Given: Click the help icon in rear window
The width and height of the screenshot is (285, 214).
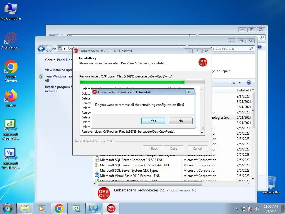Looking at the screenshot, I should tap(260, 47).
